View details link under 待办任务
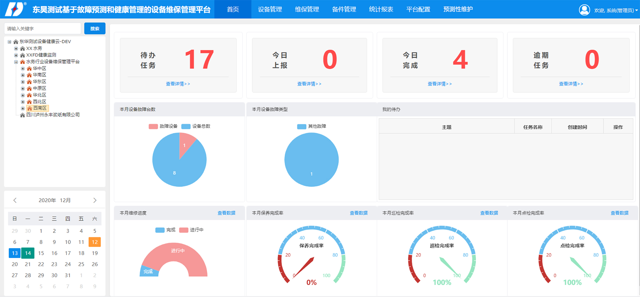640x297 pixels. 178,84
